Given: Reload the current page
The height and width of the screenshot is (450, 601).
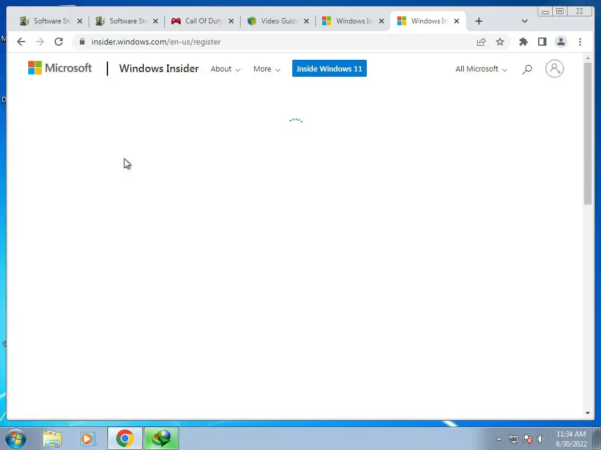Looking at the screenshot, I should click(59, 42).
